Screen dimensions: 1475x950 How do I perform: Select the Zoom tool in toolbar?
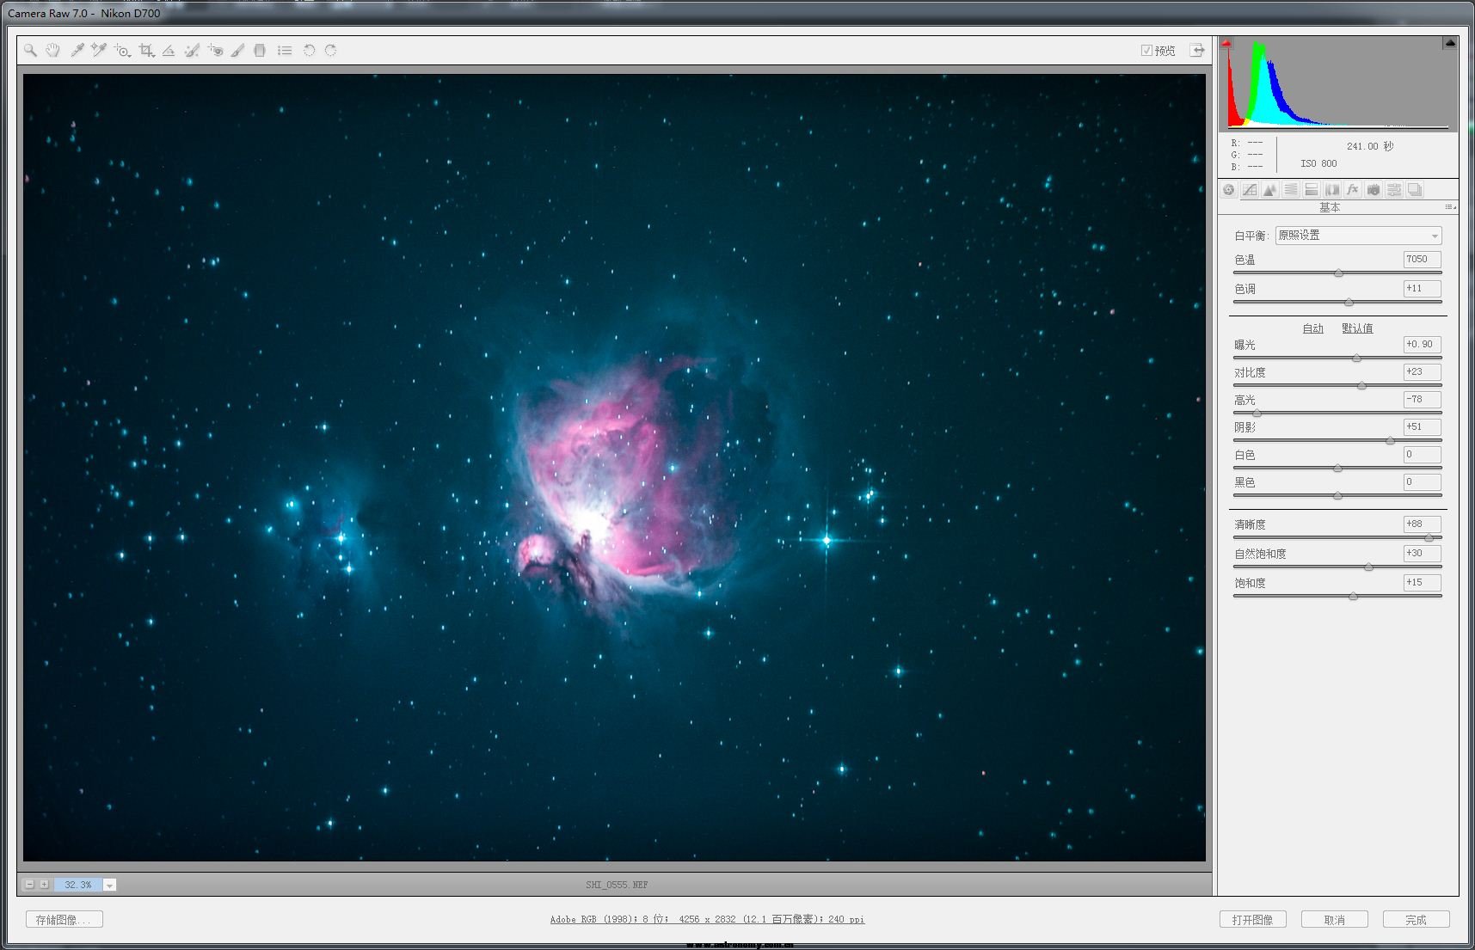pyautogui.click(x=30, y=51)
